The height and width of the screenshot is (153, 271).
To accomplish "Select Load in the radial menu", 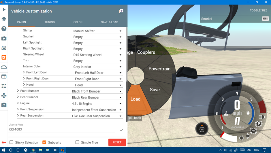I will click(x=135, y=99).
